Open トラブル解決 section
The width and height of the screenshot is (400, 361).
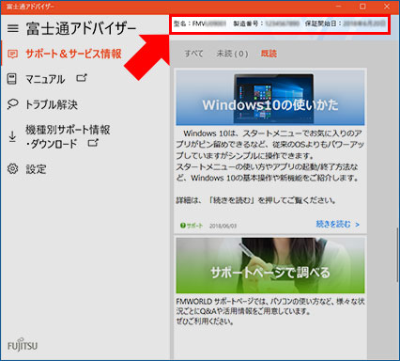click(x=52, y=104)
